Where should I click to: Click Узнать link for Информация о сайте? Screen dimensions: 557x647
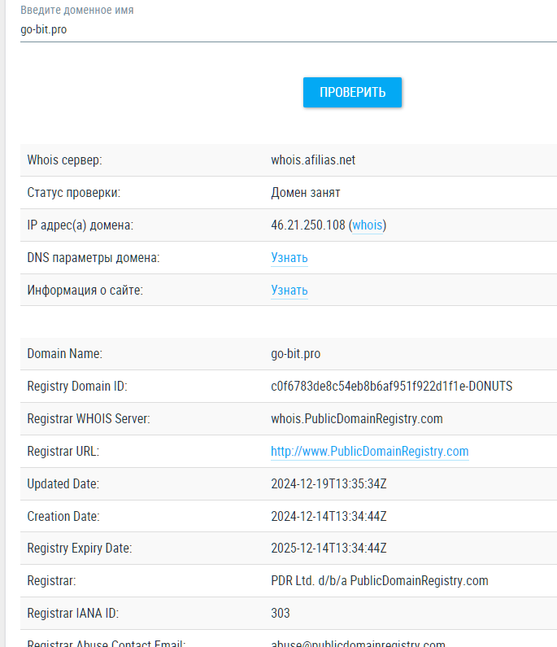289,291
